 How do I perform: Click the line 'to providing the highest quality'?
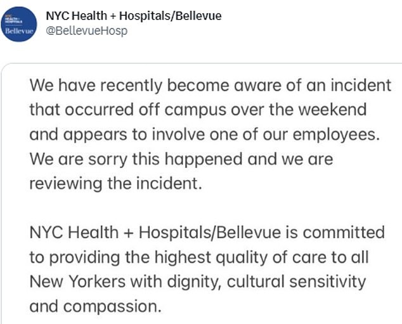pos(199,257)
